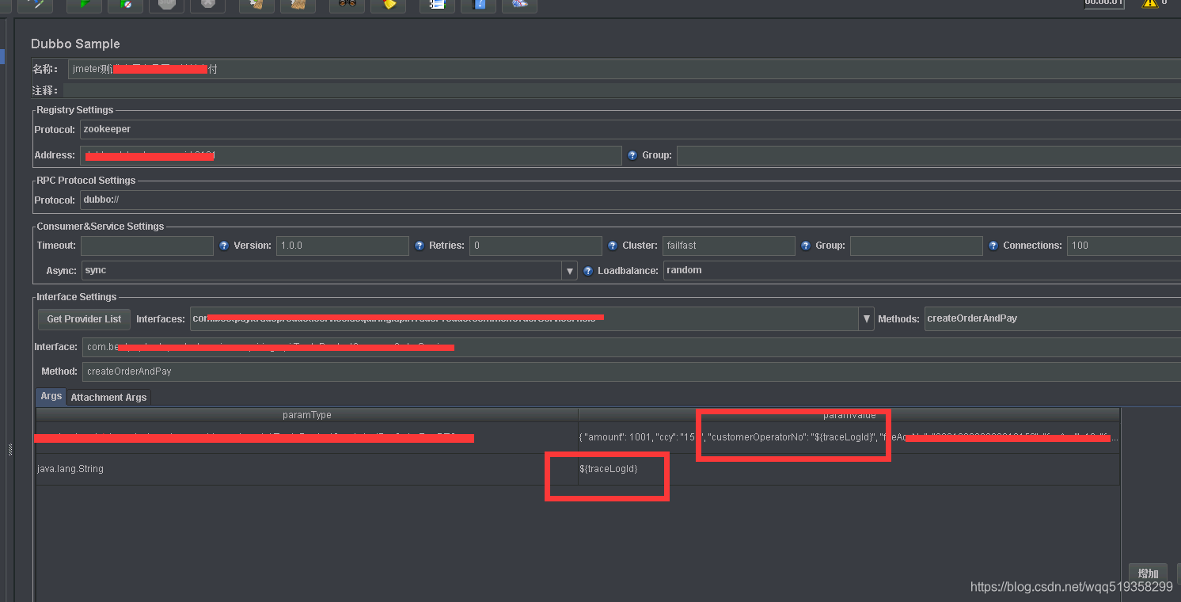Open help with the question mark toolbar icon
The width and height of the screenshot is (1181, 602).
click(x=478, y=5)
